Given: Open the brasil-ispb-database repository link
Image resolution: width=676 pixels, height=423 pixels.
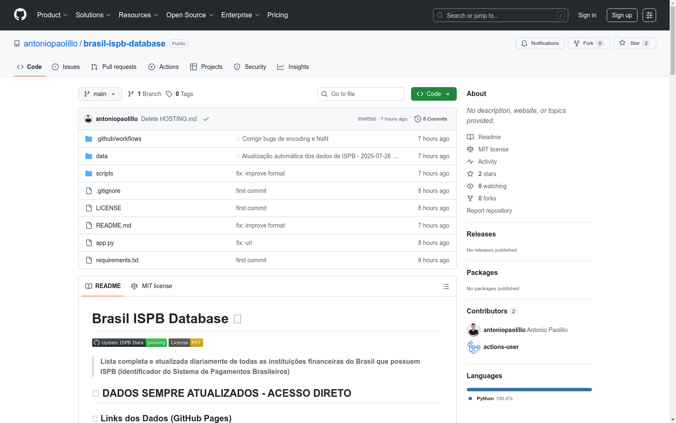Looking at the screenshot, I should (x=125, y=44).
